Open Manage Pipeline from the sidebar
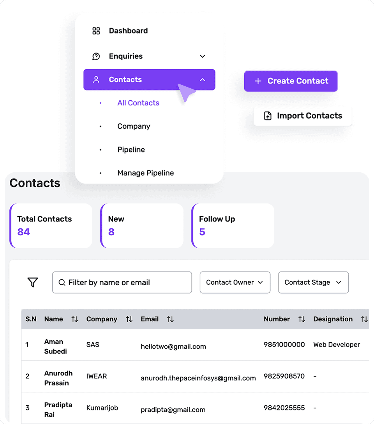Screen dimensions: 374x424 click(145, 173)
